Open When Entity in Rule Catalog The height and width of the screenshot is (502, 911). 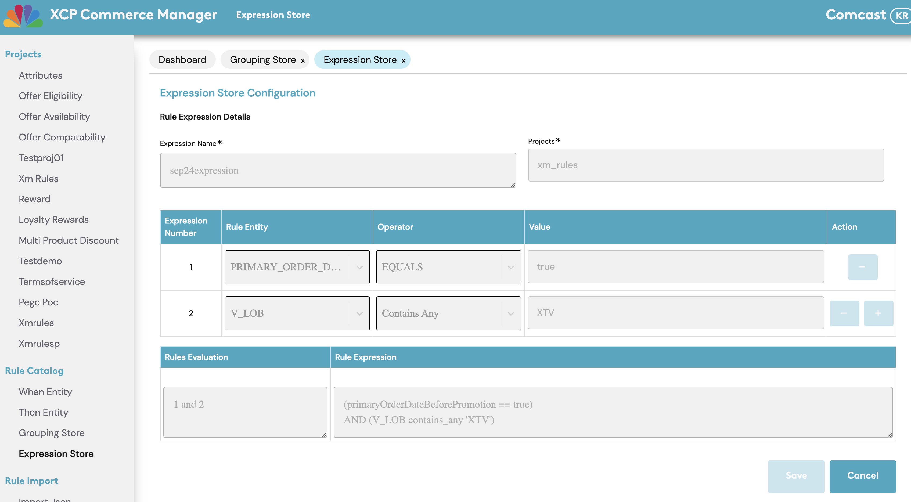tap(45, 392)
